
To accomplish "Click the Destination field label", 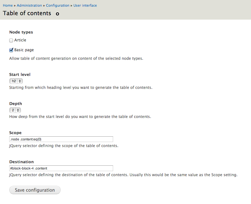I will pos(21,162).
